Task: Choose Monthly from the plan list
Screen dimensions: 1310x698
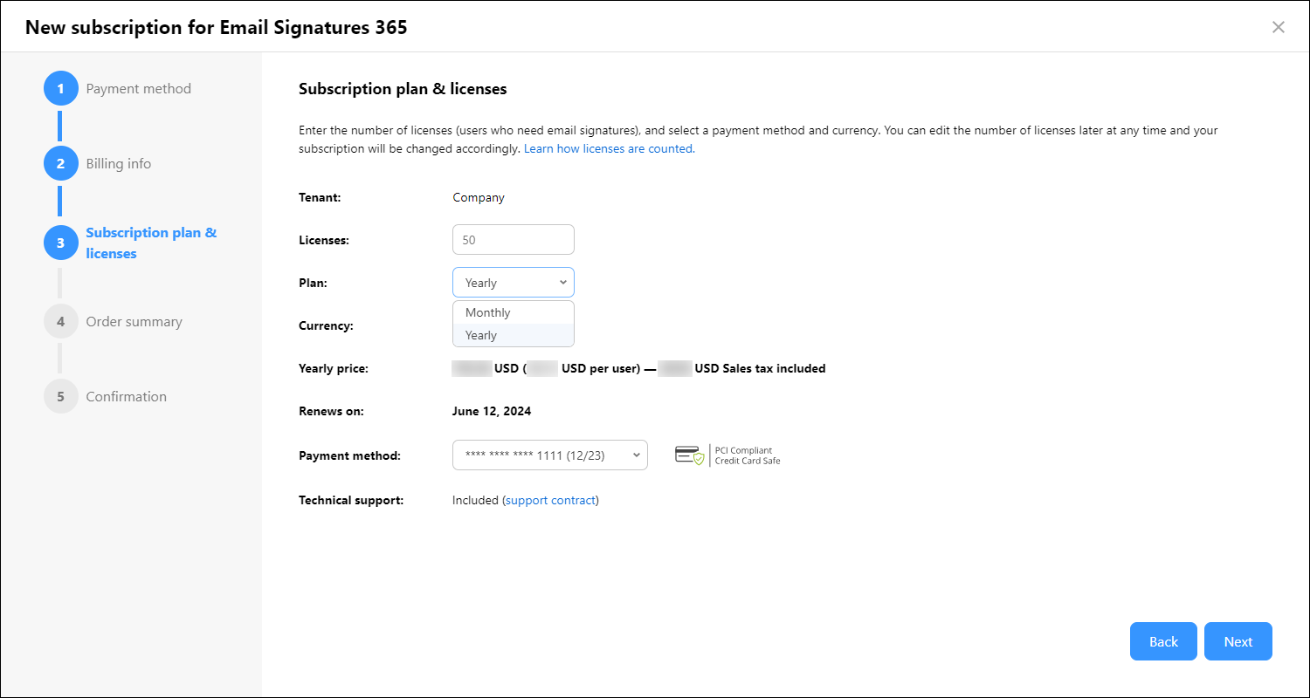Action: pyautogui.click(x=514, y=312)
